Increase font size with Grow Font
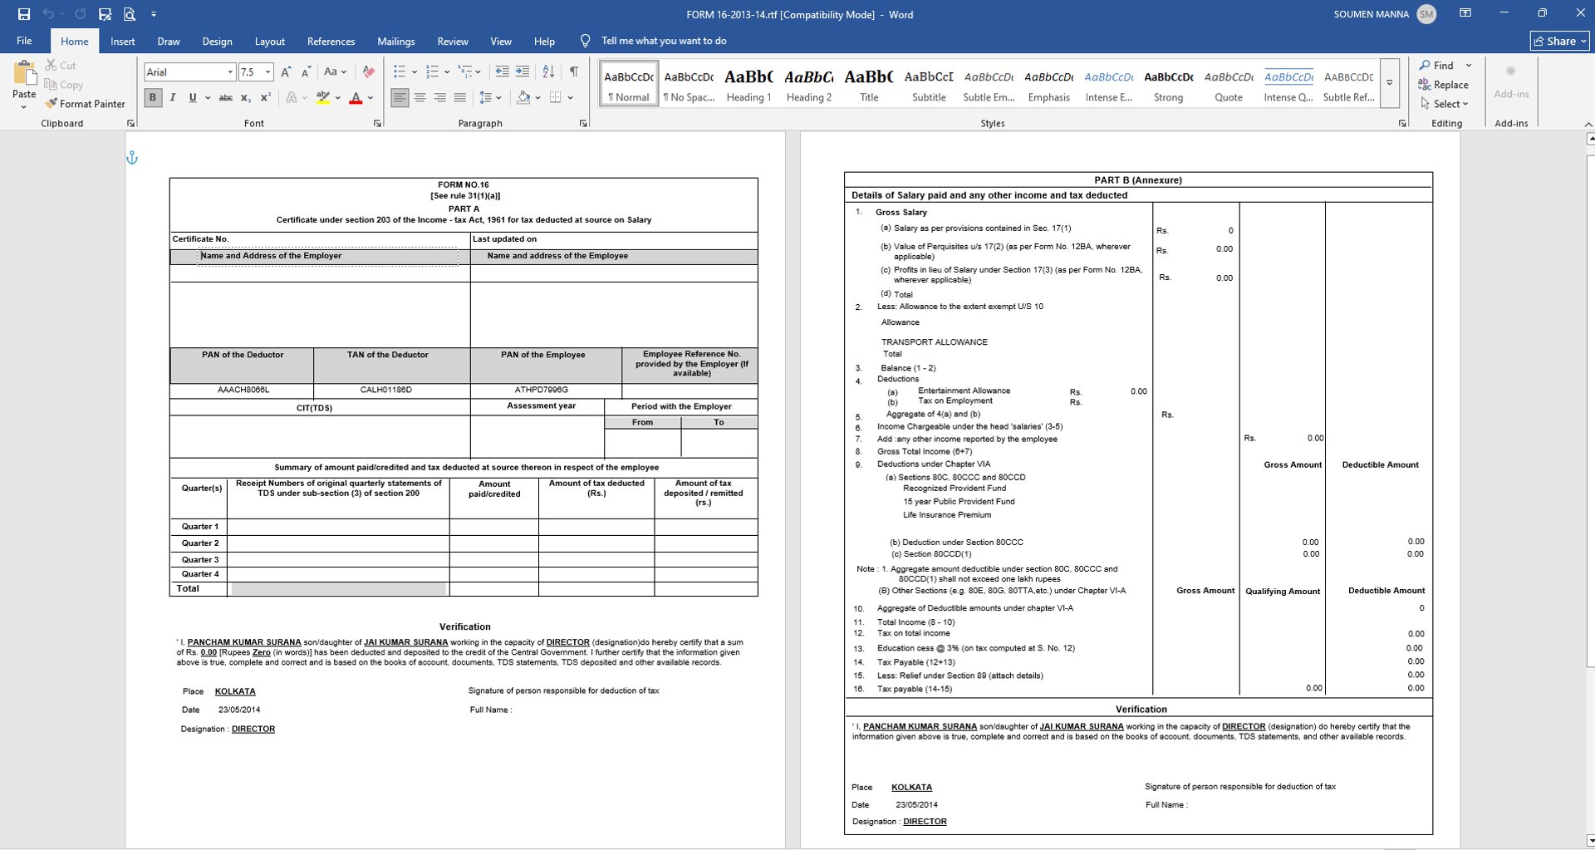 (286, 72)
